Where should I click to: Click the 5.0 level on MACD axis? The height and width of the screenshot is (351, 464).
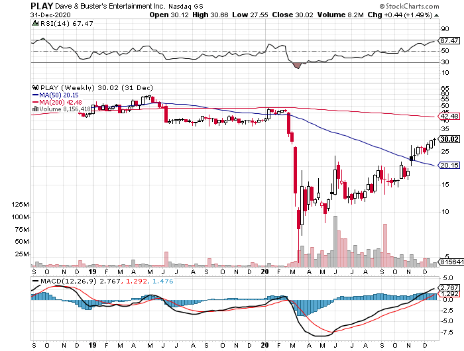pyautogui.click(x=448, y=278)
